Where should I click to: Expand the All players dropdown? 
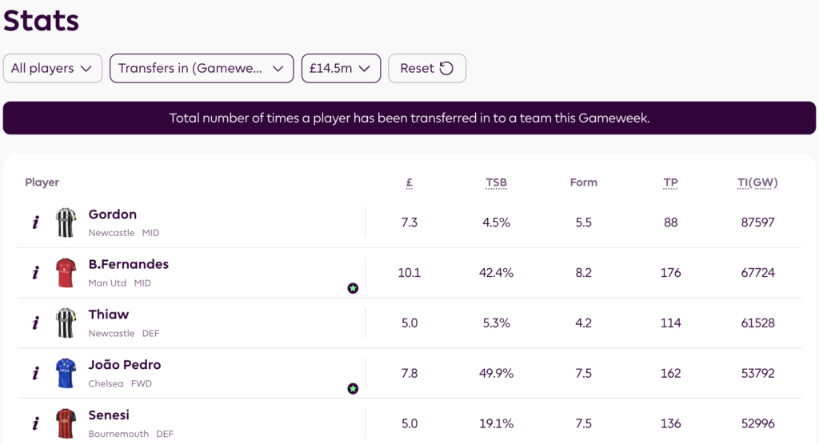(x=53, y=68)
